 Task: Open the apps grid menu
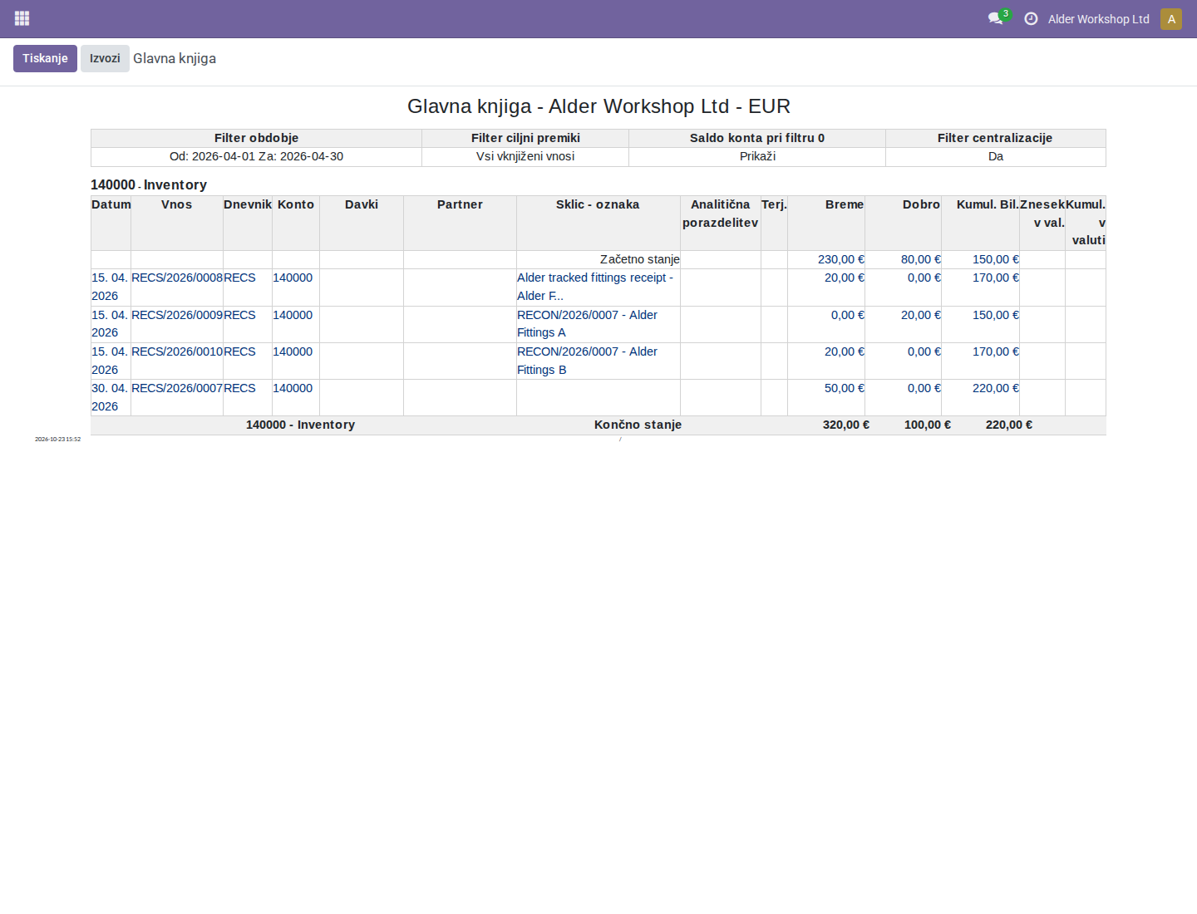point(22,18)
